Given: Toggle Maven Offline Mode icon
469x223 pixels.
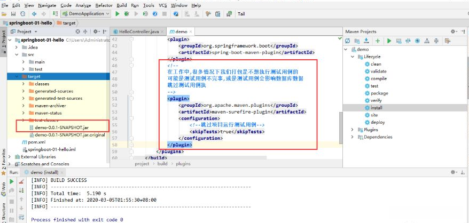Looking at the screenshot, I should [408, 41].
